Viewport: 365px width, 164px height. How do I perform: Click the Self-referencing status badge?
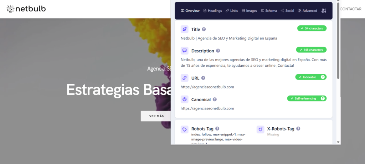tap(307, 98)
